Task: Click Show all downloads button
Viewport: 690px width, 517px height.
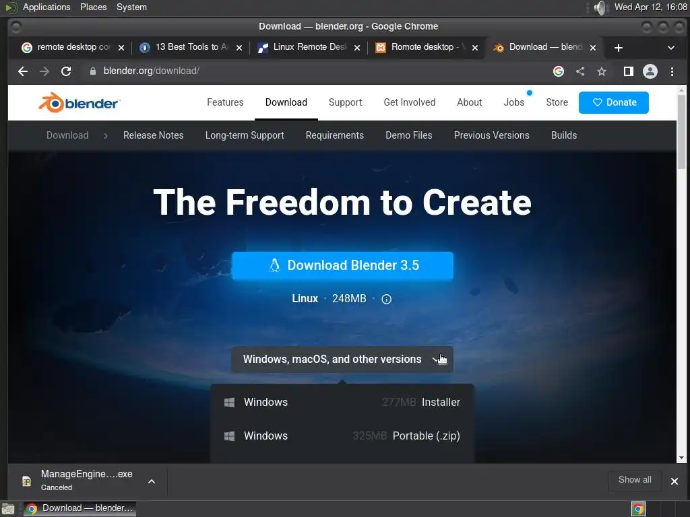Action: (x=635, y=480)
